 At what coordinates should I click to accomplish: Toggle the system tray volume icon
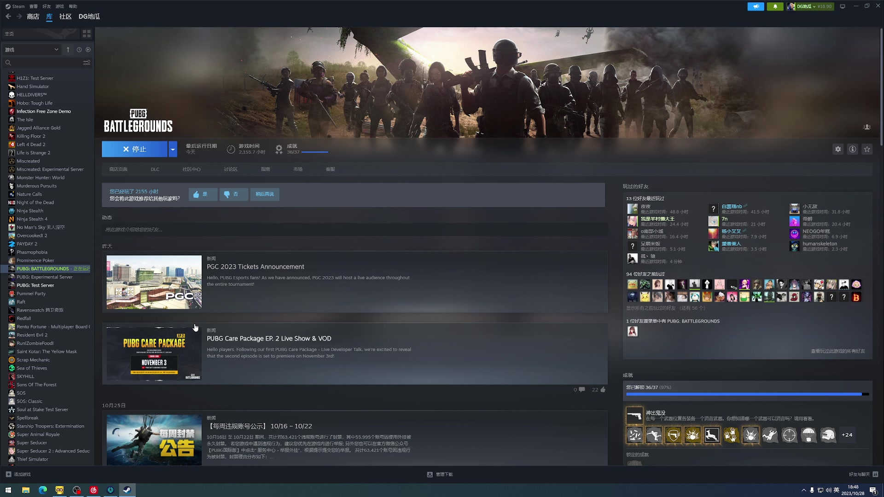(x=828, y=490)
